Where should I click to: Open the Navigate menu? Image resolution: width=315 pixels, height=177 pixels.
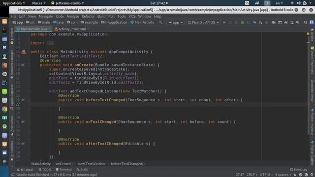pyautogui.click(x=46, y=16)
